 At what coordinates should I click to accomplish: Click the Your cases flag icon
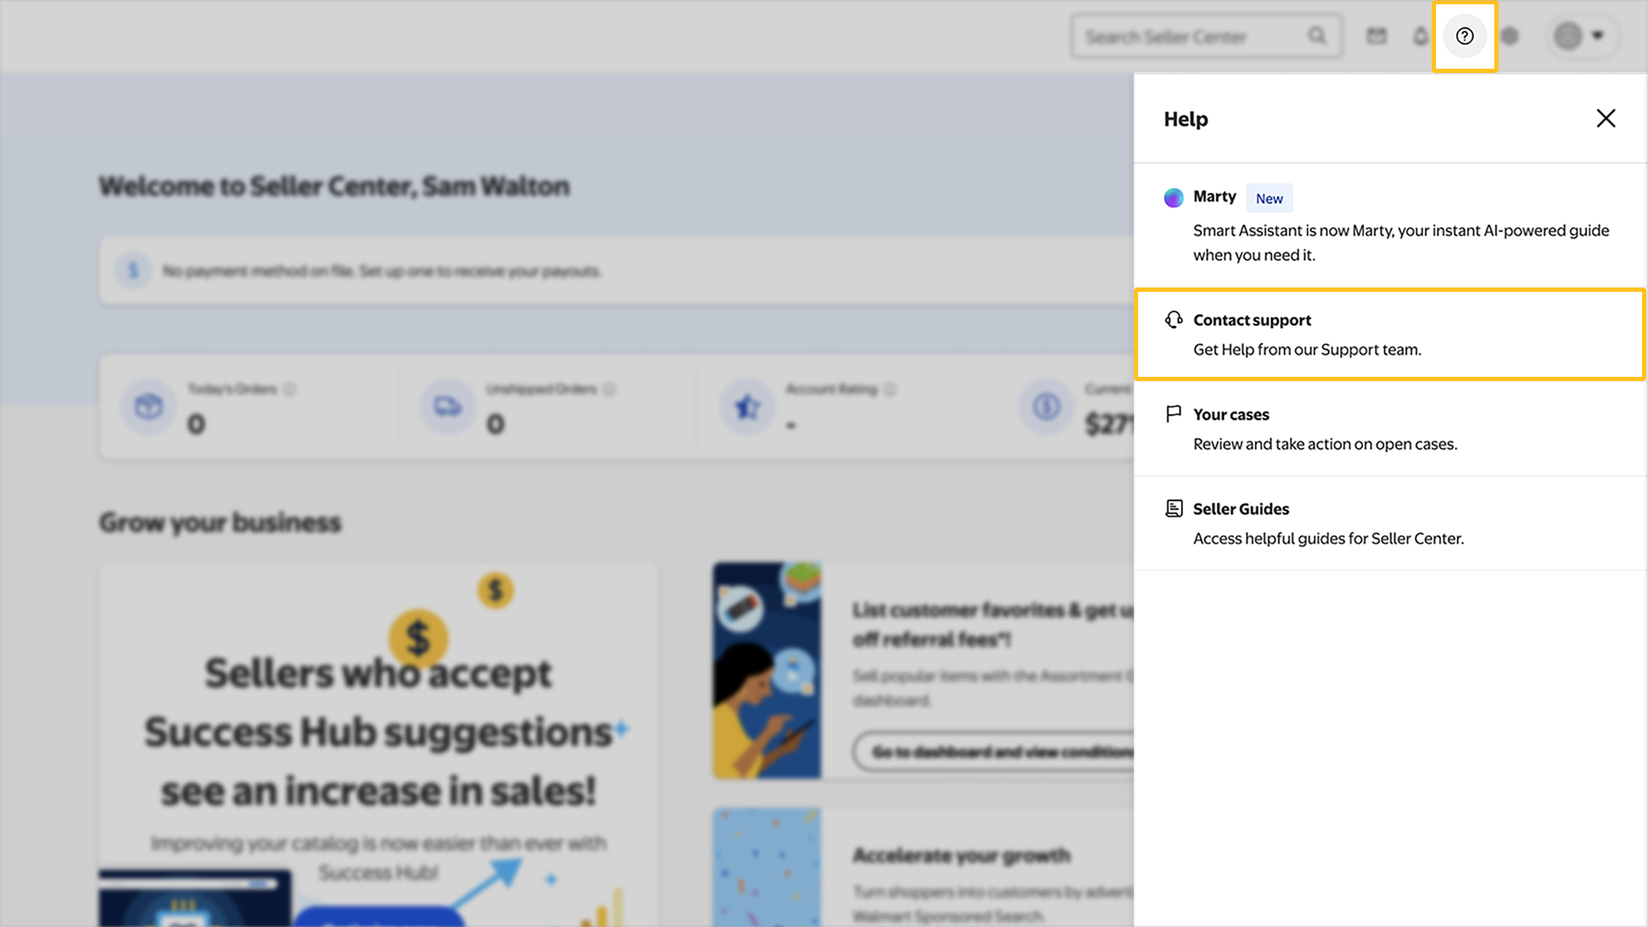(1173, 415)
